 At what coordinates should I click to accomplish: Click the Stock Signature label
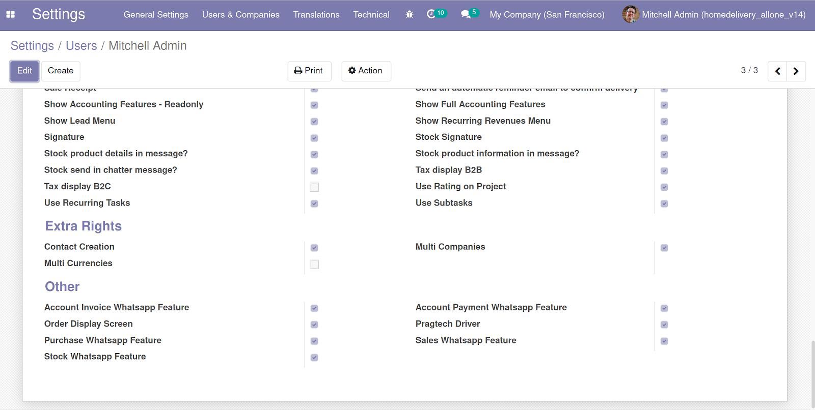tap(449, 137)
